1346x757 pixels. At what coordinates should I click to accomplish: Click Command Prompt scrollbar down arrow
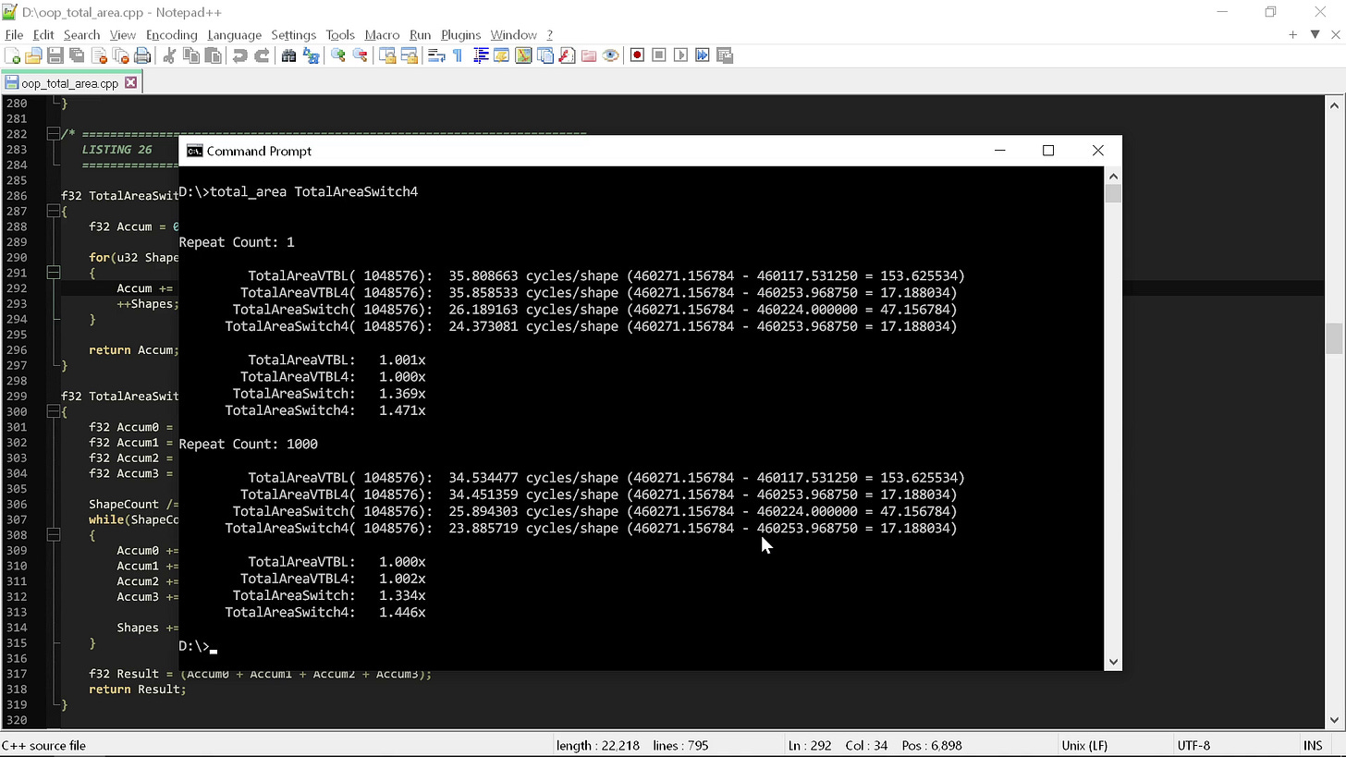click(x=1113, y=661)
